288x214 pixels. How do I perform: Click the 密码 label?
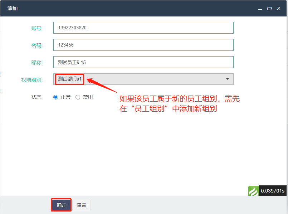click(x=37, y=45)
